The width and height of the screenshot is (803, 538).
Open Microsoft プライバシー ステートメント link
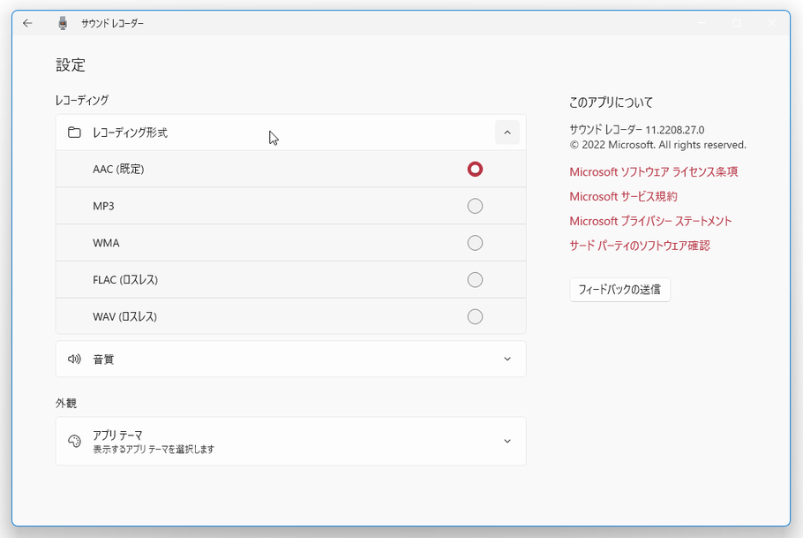tap(650, 221)
